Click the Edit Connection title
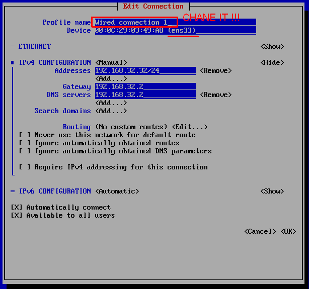Screen dimensions: 309x289 [153, 7]
